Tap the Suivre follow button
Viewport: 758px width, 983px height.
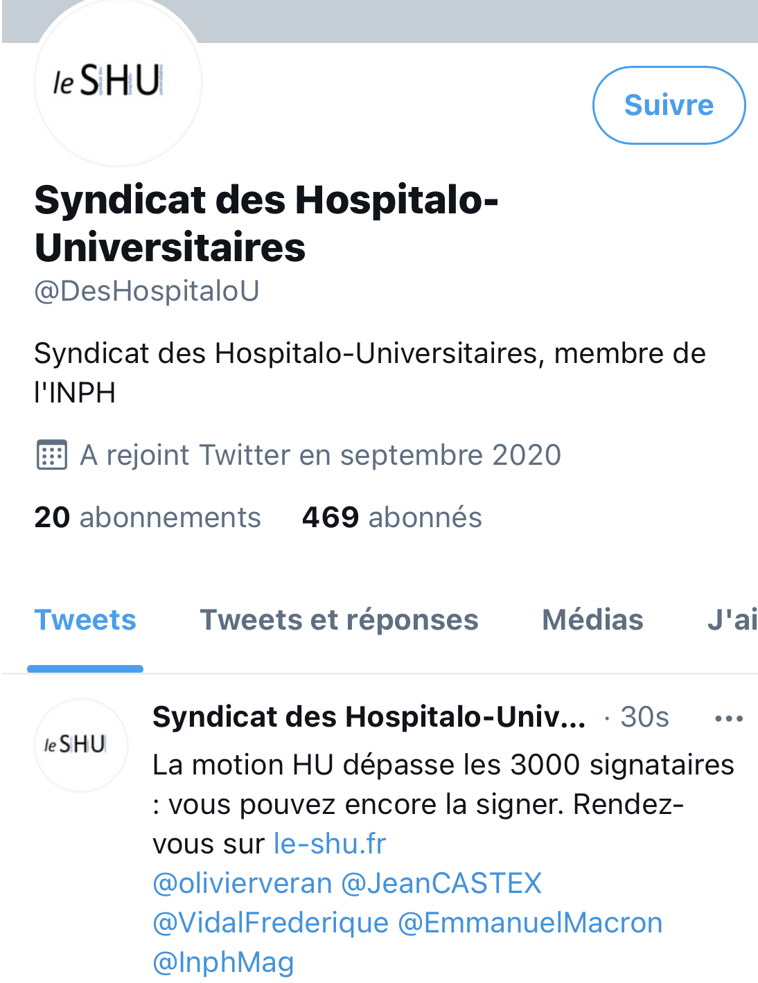pos(669,105)
